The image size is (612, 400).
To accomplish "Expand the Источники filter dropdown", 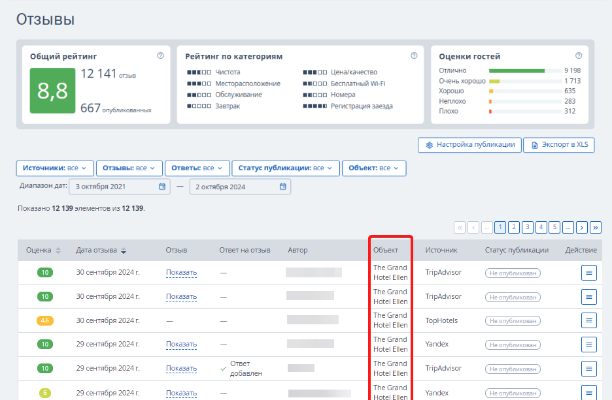I will [x=55, y=168].
